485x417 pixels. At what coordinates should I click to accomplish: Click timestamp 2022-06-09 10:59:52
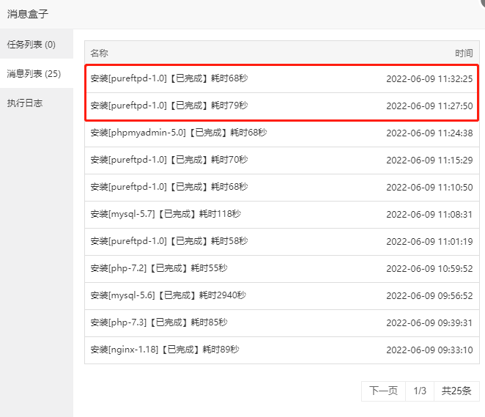coord(429,269)
